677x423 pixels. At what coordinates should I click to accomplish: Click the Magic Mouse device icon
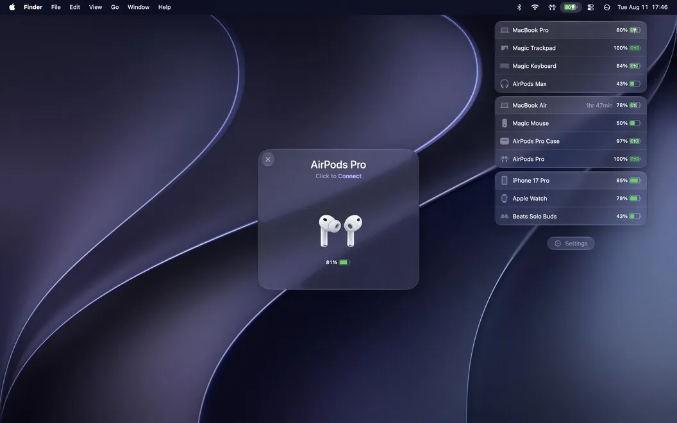coord(505,124)
